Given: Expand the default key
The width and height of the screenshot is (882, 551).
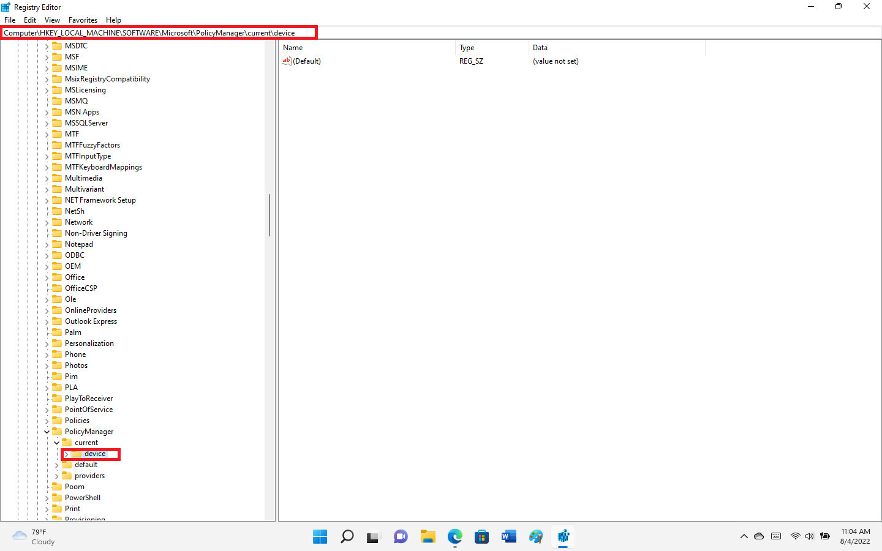Looking at the screenshot, I should 56,465.
